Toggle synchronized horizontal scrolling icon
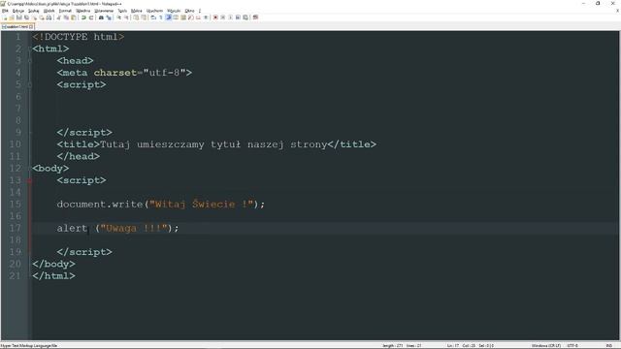The width and height of the screenshot is (621, 349). (x=144, y=17)
